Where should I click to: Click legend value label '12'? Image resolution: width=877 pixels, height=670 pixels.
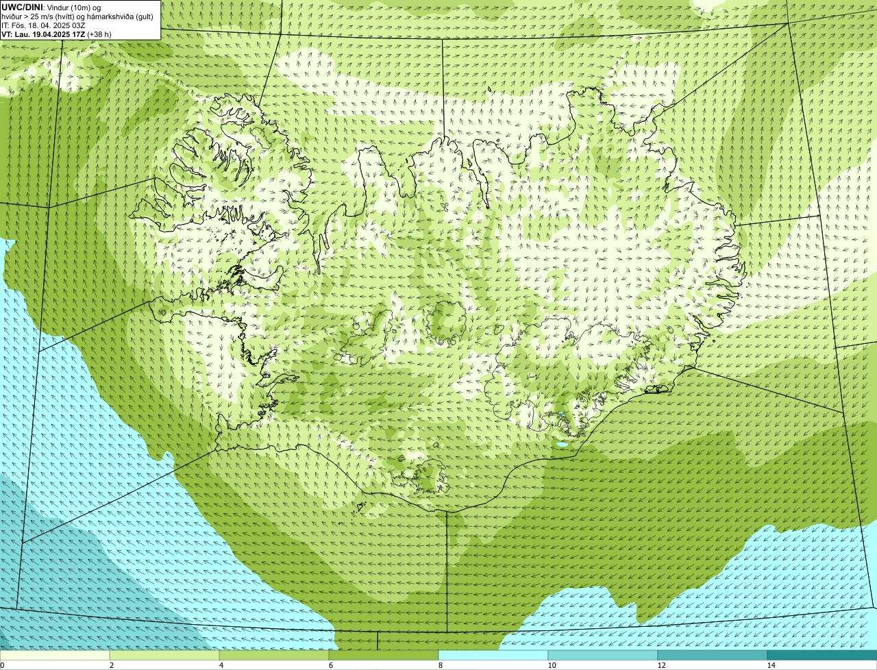[x=661, y=665]
